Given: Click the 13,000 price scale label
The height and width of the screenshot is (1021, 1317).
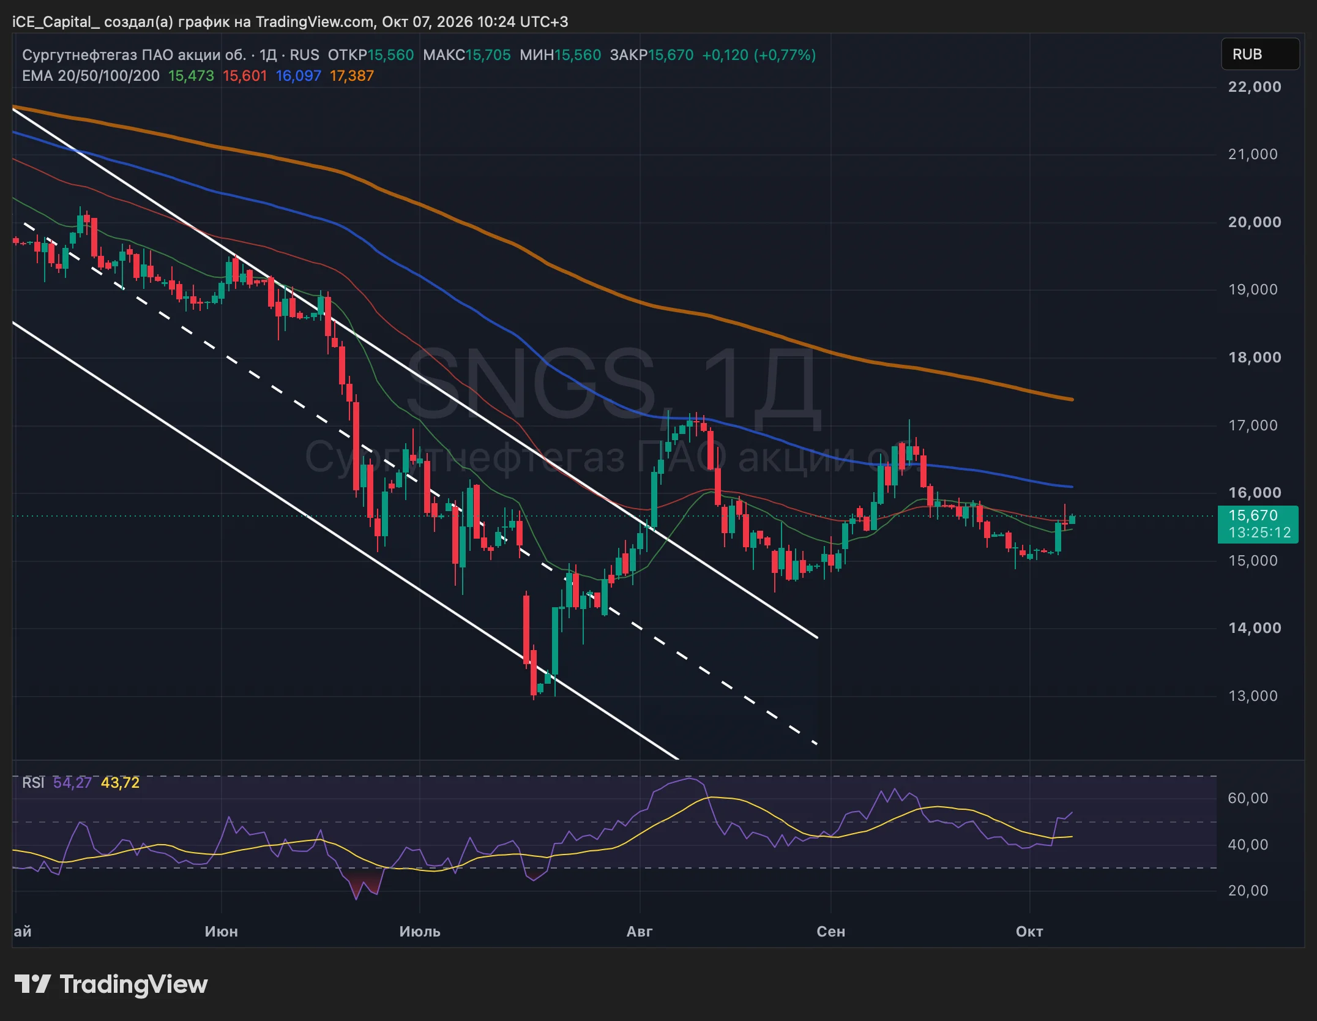Looking at the screenshot, I should 1253,696.
